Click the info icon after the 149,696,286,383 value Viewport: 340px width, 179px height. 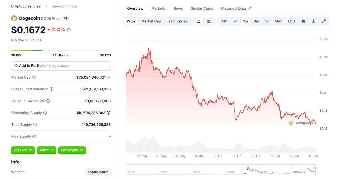click(x=108, y=113)
